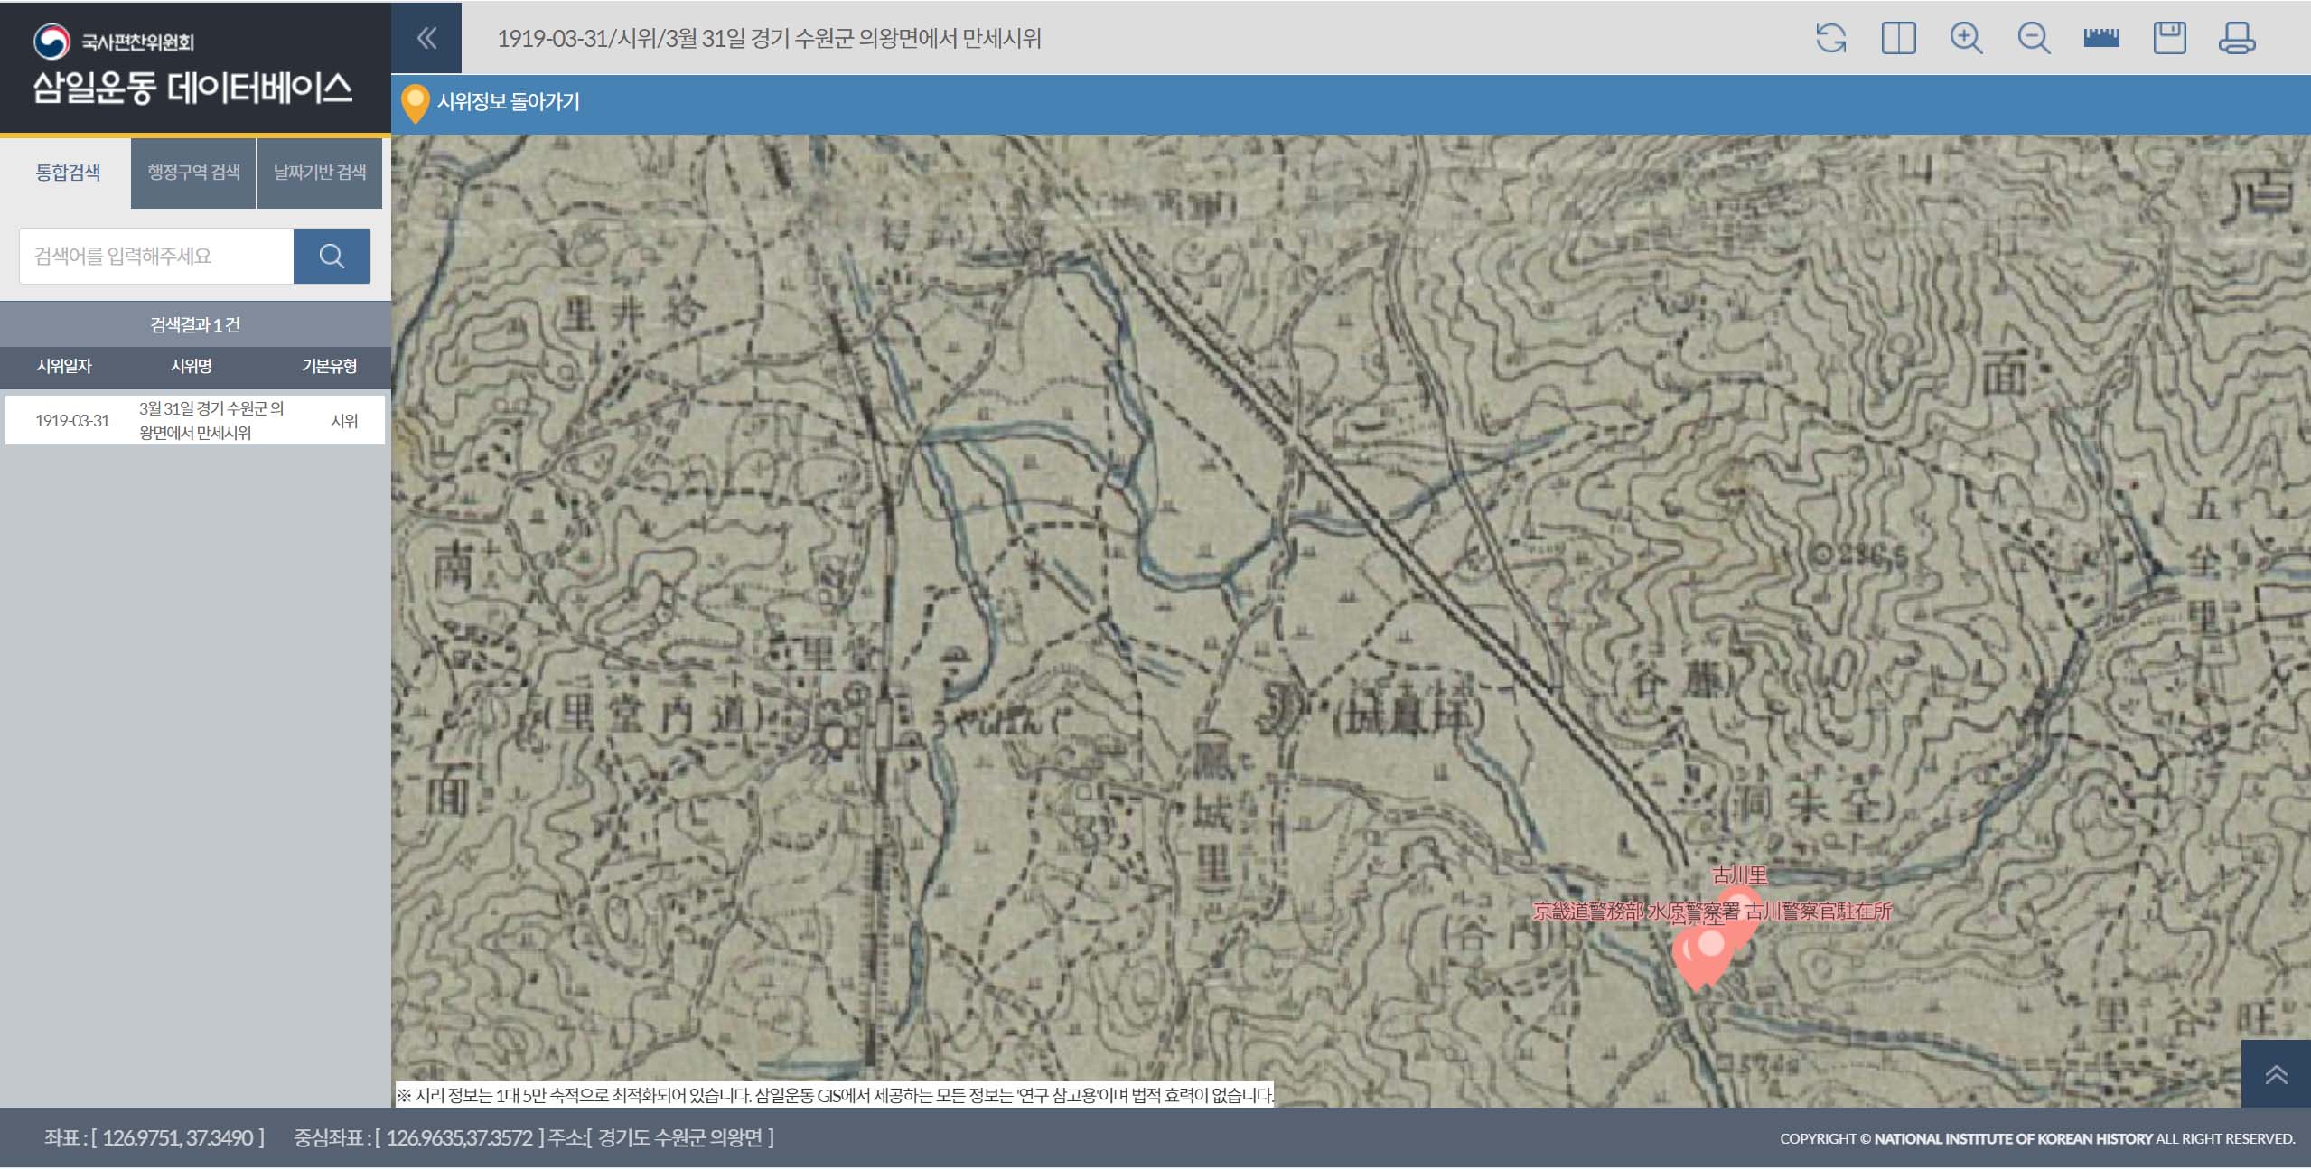Select the 1919-03-31 search result row
Viewport: 2311px width, 1169px height.
194,420
